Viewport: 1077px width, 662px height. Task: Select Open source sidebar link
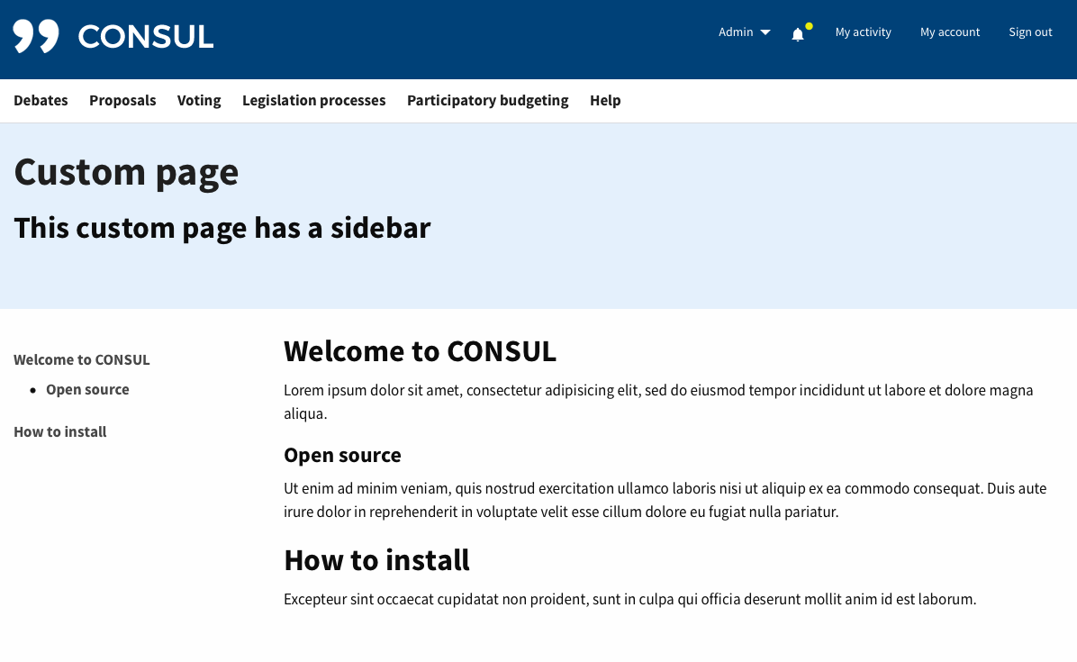coord(87,389)
